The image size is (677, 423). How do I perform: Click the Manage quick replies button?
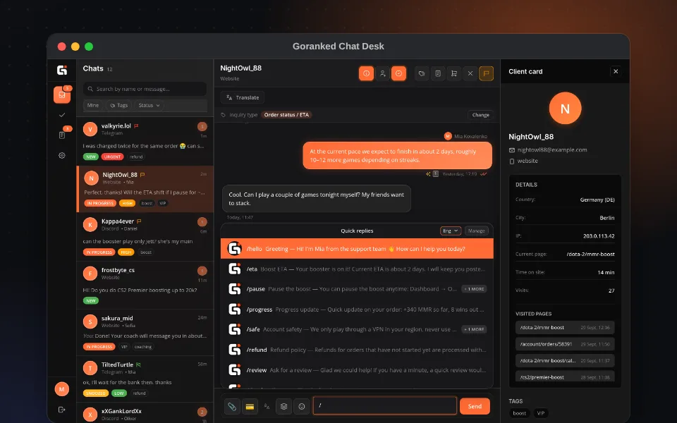pos(476,231)
